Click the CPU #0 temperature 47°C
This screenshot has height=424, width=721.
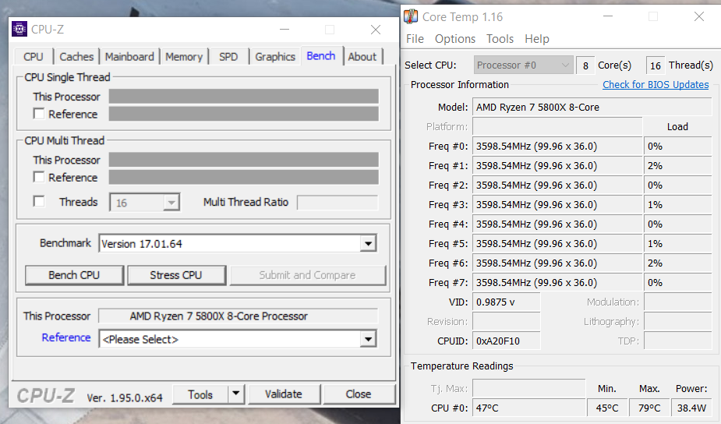pos(528,408)
